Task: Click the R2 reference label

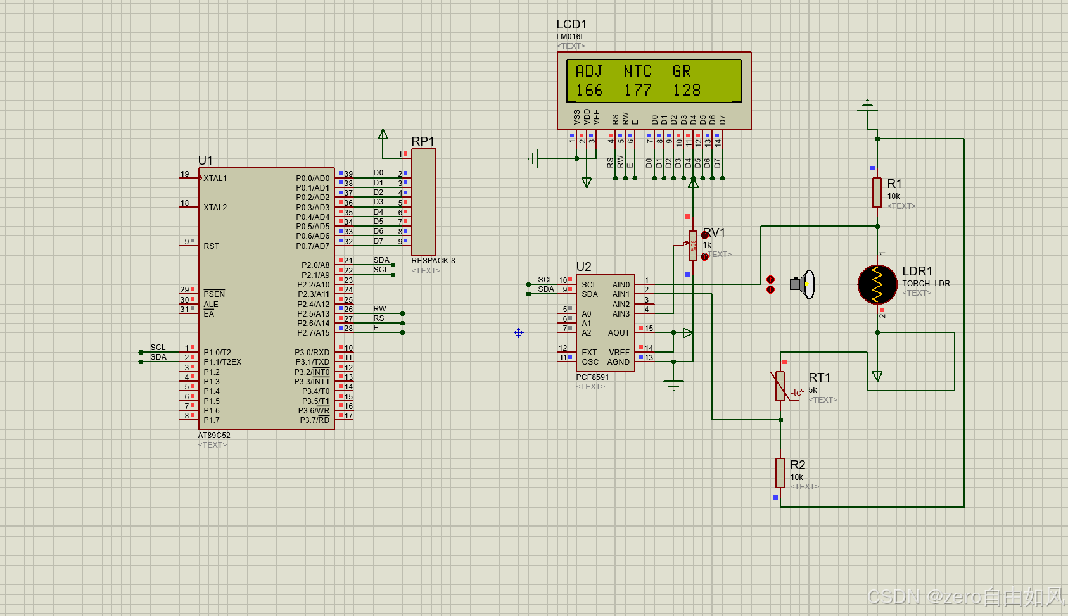Action: point(798,465)
